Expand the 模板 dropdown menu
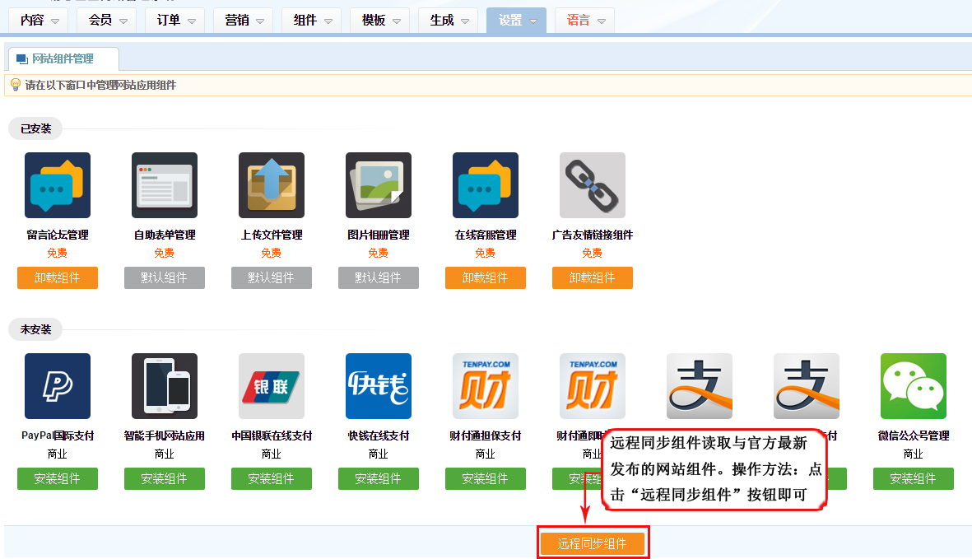Image resolution: width=972 pixels, height=559 pixels. pyautogui.click(x=381, y=21)
